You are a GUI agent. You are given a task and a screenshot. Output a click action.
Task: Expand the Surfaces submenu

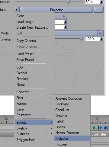34,134
